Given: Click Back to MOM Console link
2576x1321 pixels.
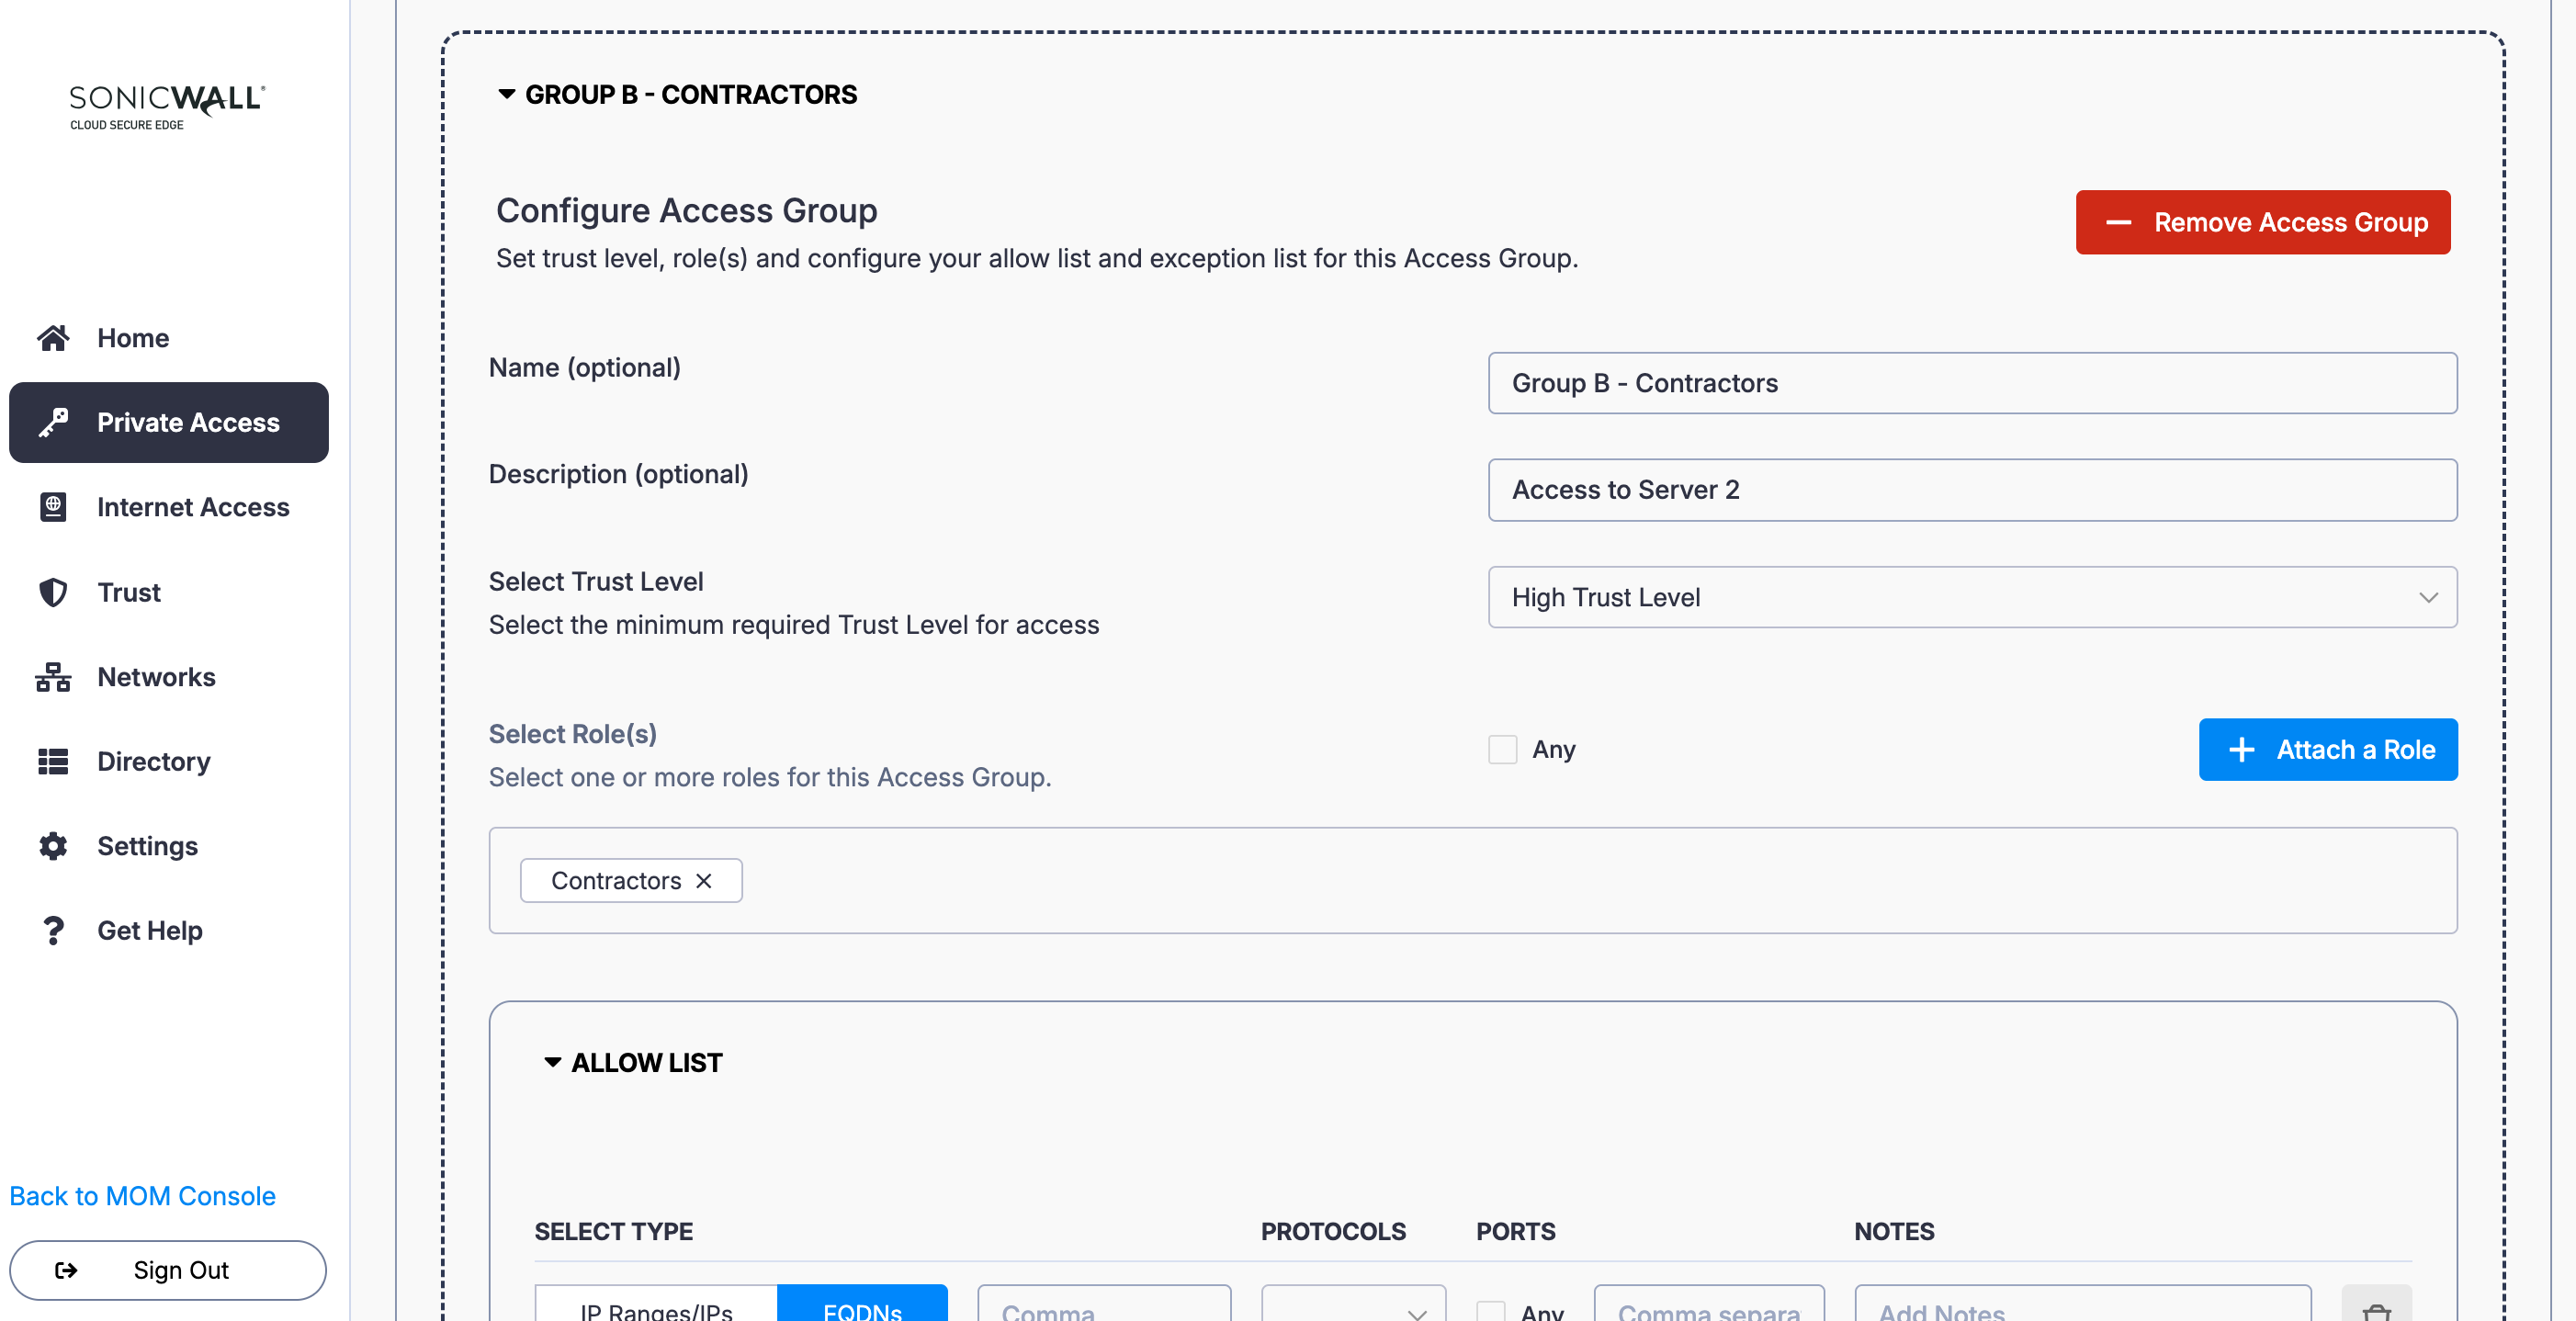Looking at the screenshot, I should [142, 1196].
